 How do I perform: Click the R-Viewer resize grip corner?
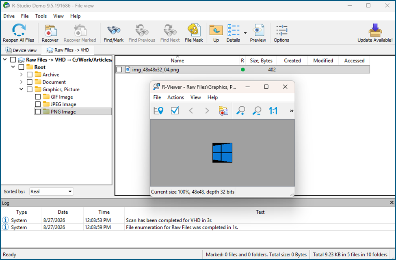(x=292, y=194)
